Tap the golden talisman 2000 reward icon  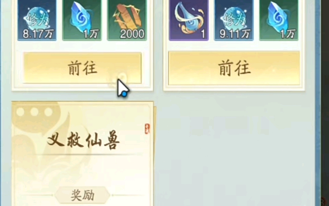[127, 20]
